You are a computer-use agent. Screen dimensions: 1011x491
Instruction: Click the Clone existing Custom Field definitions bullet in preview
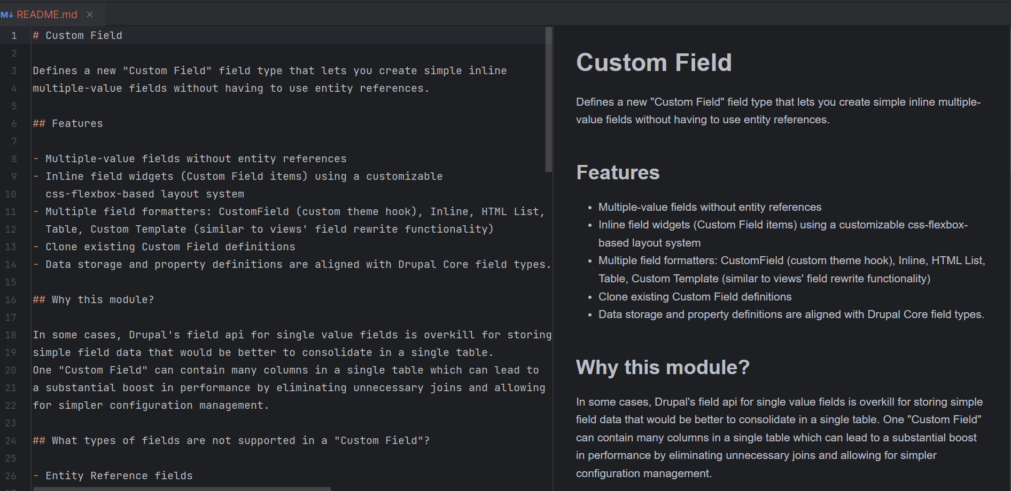[695, 297]
